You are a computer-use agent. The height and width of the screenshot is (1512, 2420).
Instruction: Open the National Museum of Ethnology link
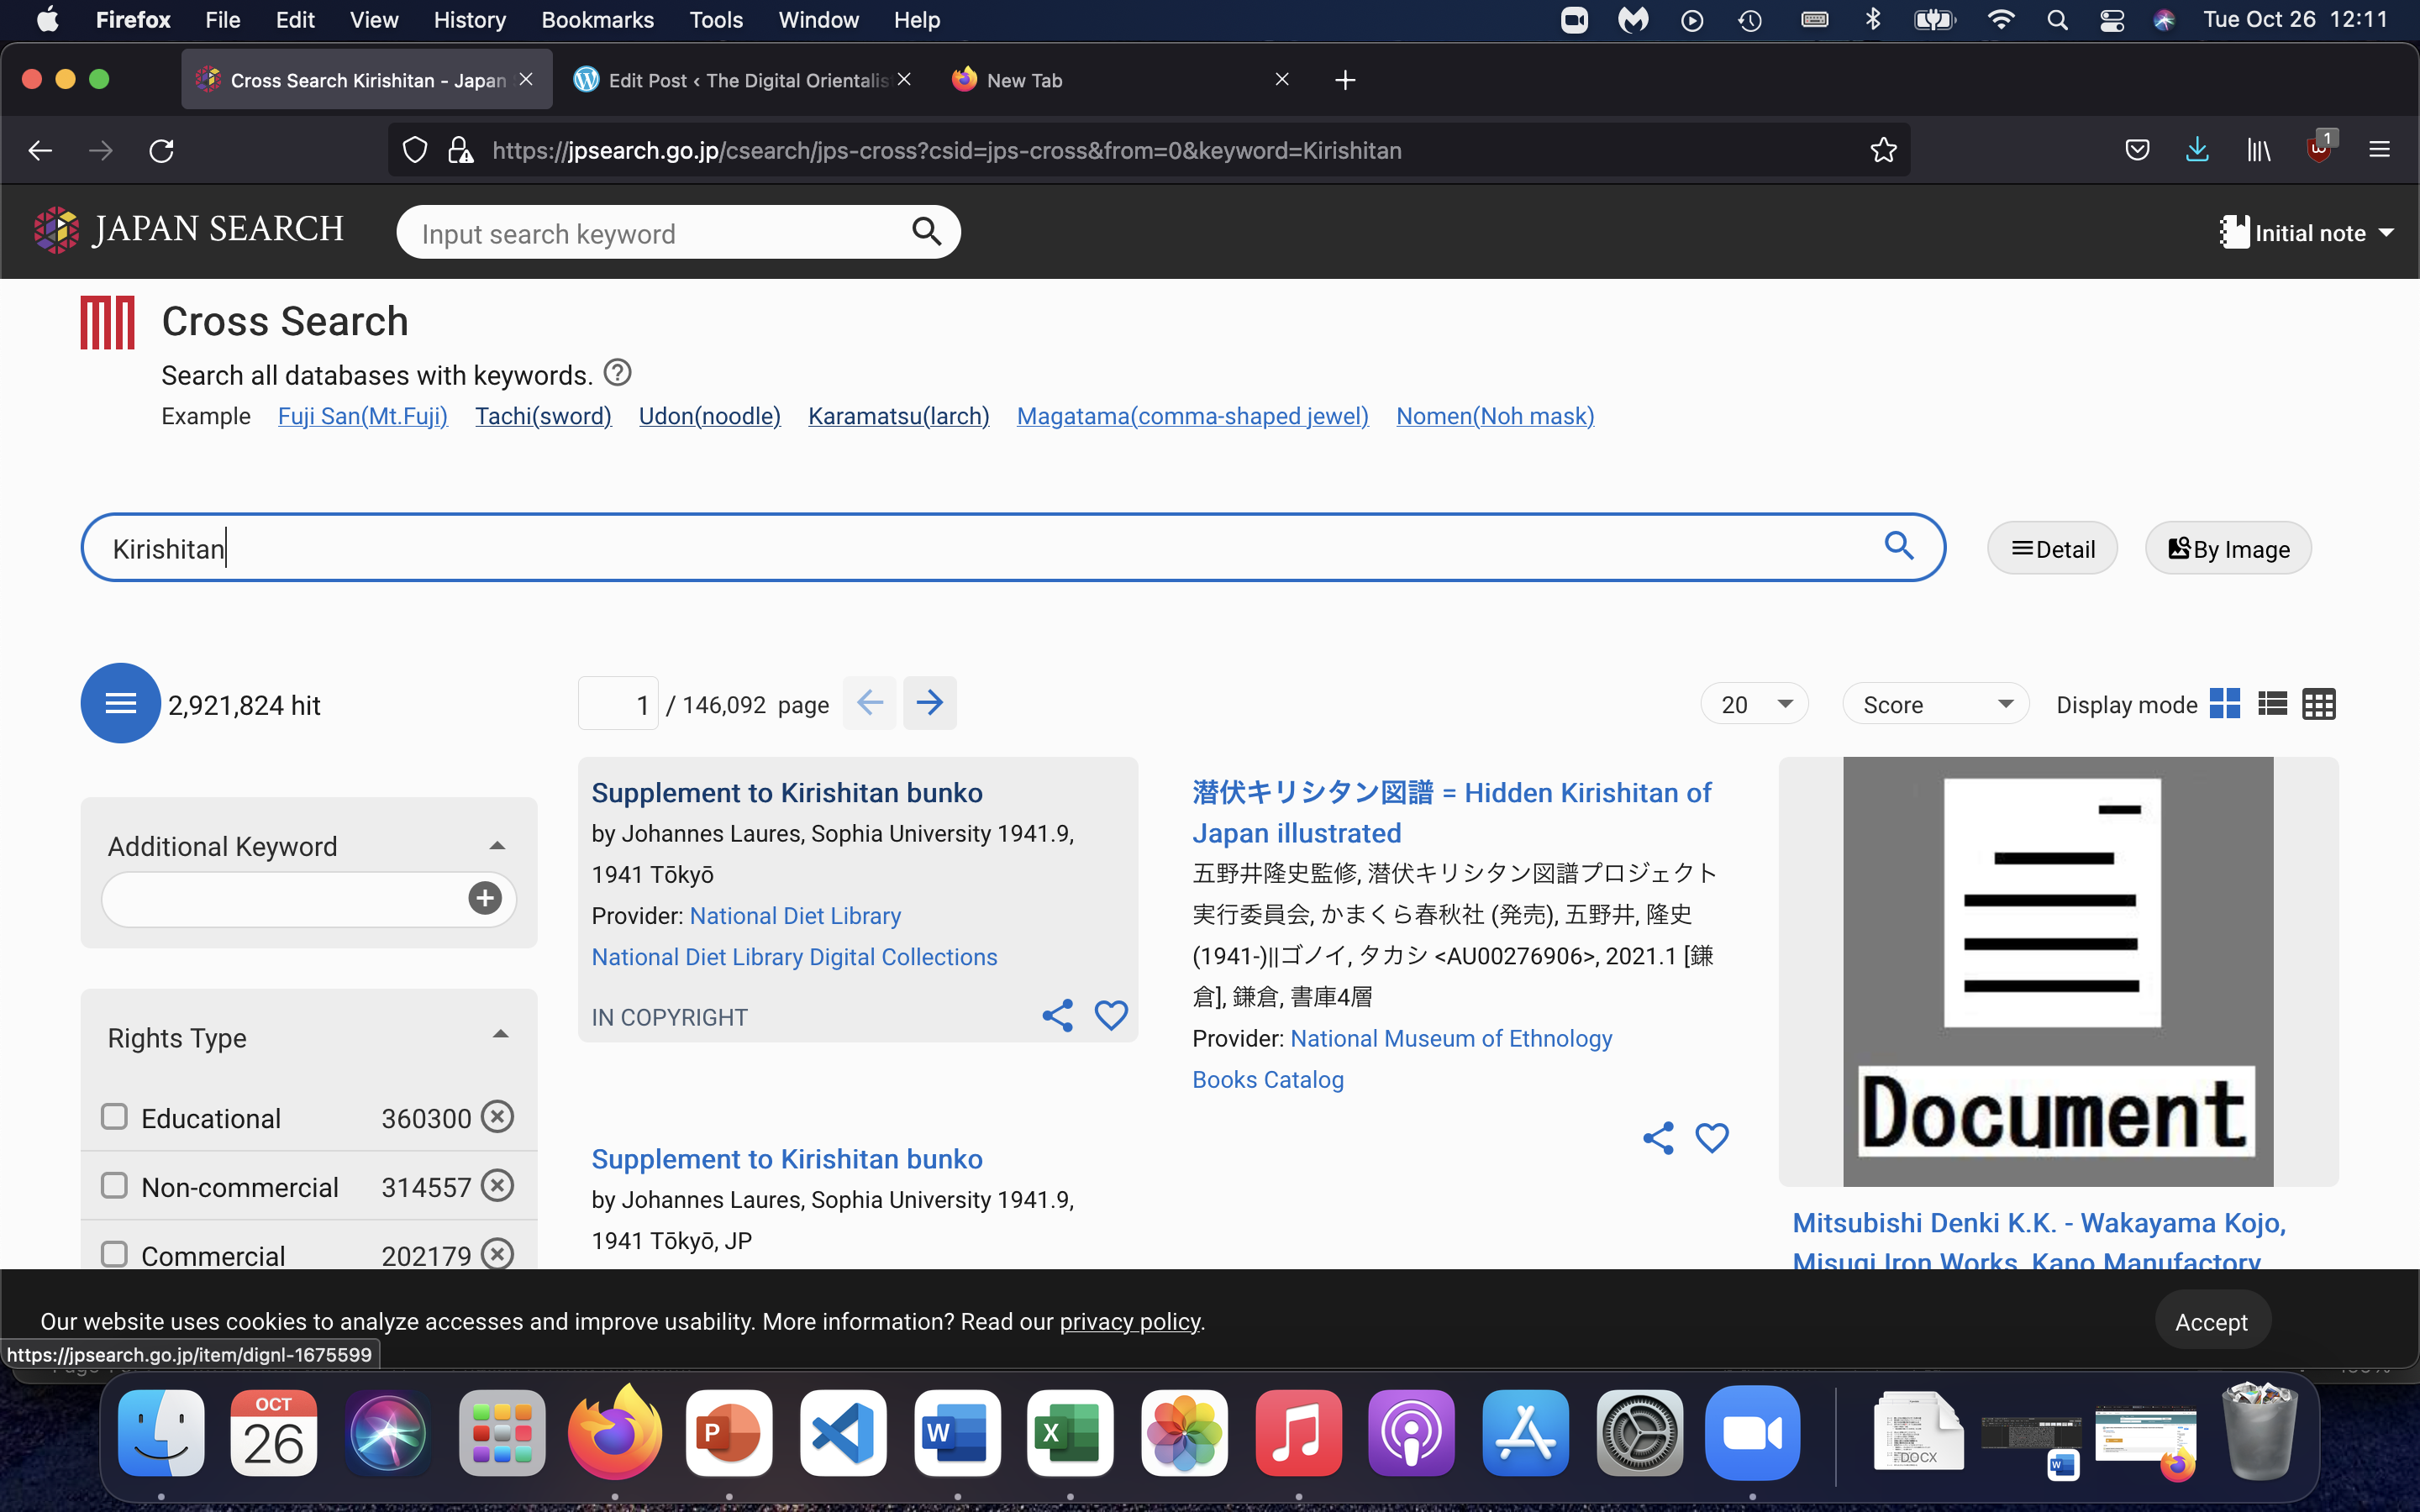(1450, 1038)
